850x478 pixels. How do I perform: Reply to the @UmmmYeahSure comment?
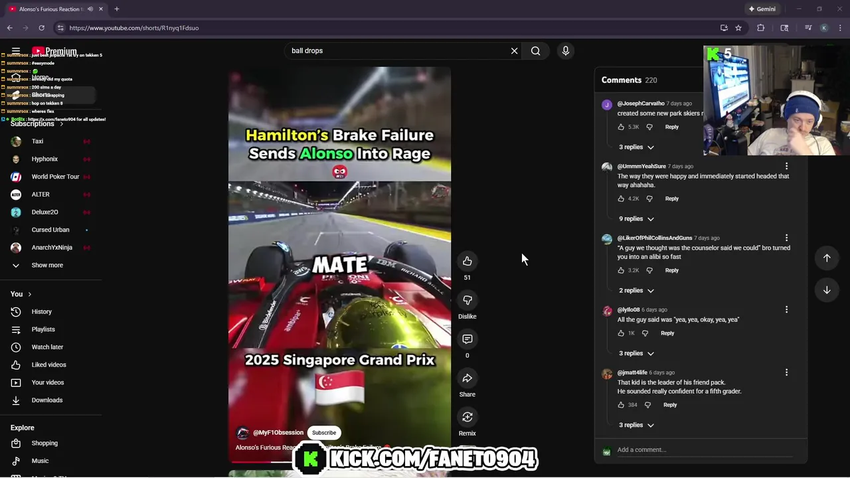point(672,199)
